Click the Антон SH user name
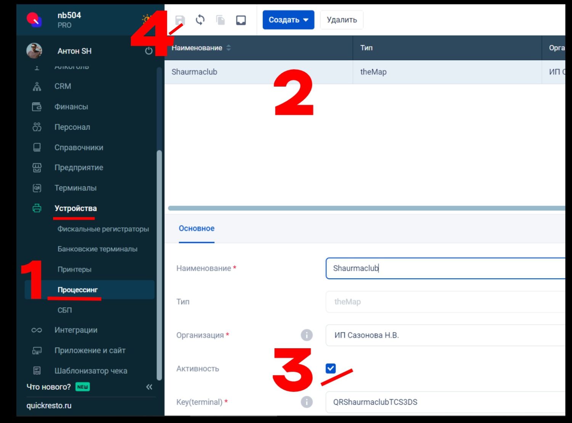The image size is (572, 423). tap(74, 51)
